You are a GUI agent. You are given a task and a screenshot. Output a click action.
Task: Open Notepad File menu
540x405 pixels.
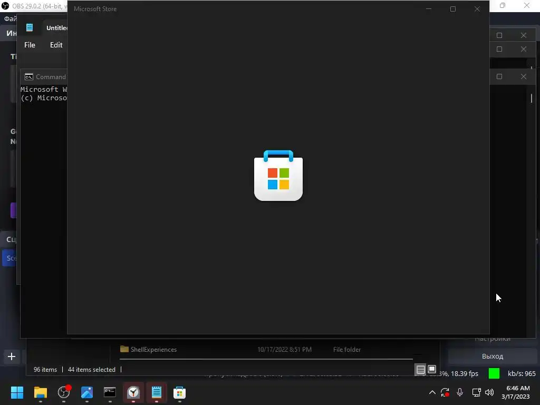[x=30, y=45]
